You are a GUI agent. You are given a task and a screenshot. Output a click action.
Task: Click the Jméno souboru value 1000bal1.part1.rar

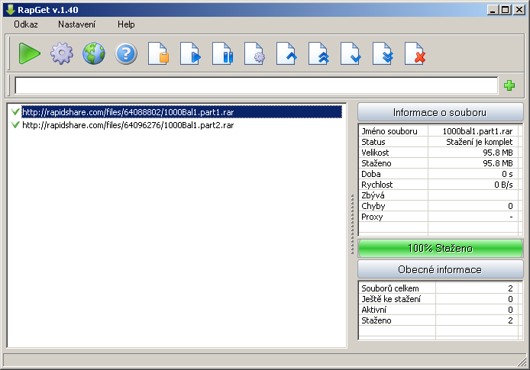point(477,131)
